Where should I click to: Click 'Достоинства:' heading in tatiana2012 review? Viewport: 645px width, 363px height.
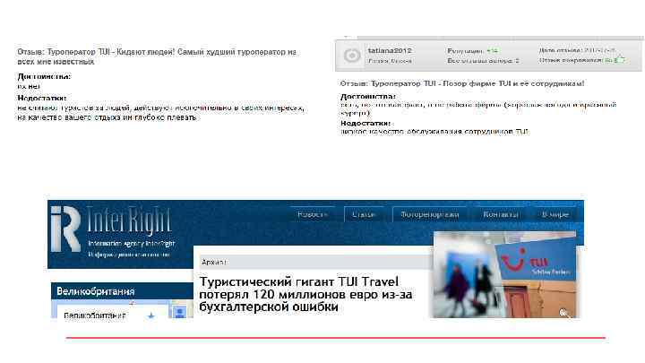tap(368, 96)
